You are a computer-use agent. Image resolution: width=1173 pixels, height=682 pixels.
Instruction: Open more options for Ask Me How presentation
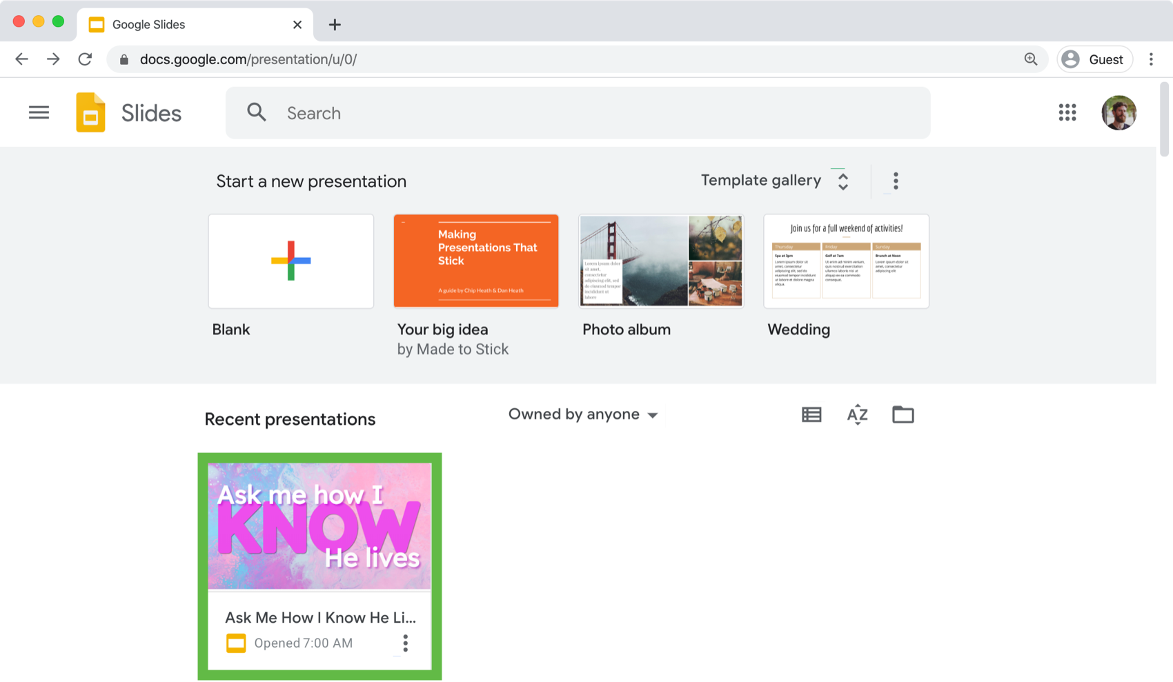pyautogui.click(x=405, y=643)
